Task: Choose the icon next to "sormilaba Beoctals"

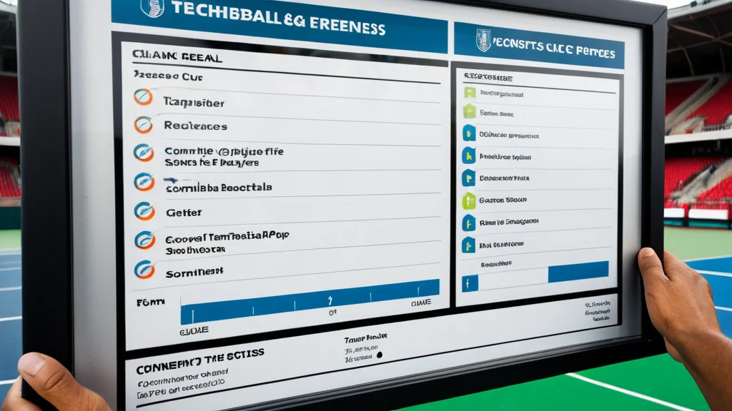Action: coord(144,182)
